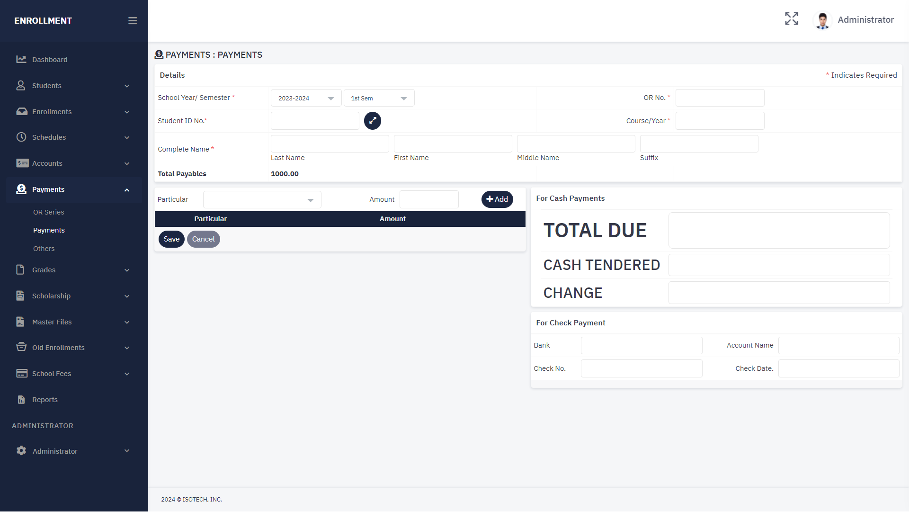Click the fullscreen expand icon in top bar

(791, 19)
